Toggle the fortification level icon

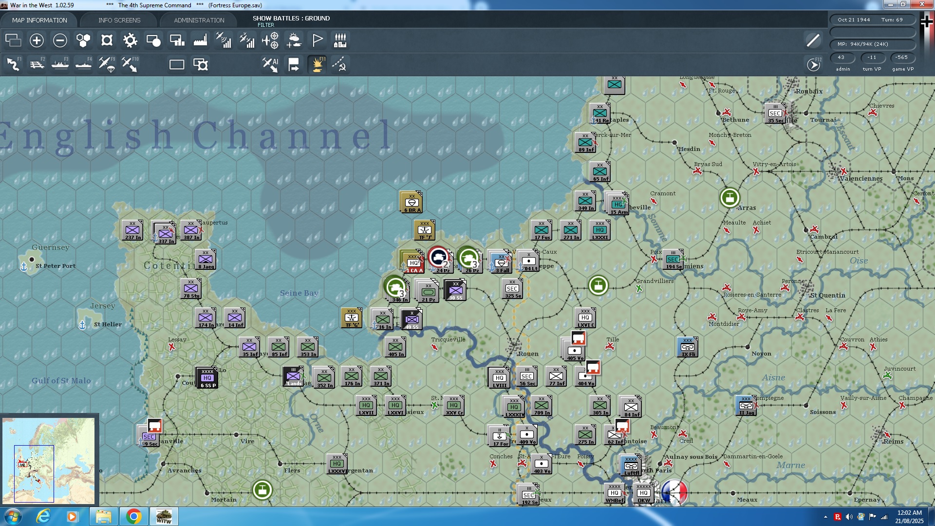[x=107, y=40]
